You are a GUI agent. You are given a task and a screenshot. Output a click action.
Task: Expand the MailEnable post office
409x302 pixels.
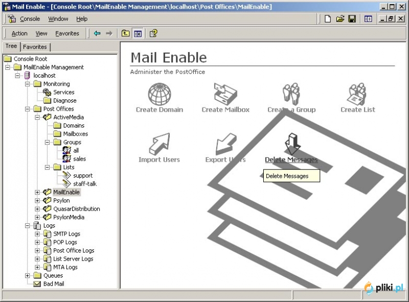(37, 192)
